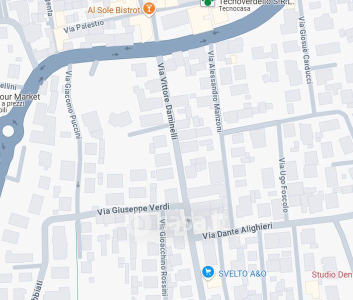The height and width of the screenshot is (300, 353).
Task: Open the Al Sole Bistrot place label
Action: [x=113, y=10]
